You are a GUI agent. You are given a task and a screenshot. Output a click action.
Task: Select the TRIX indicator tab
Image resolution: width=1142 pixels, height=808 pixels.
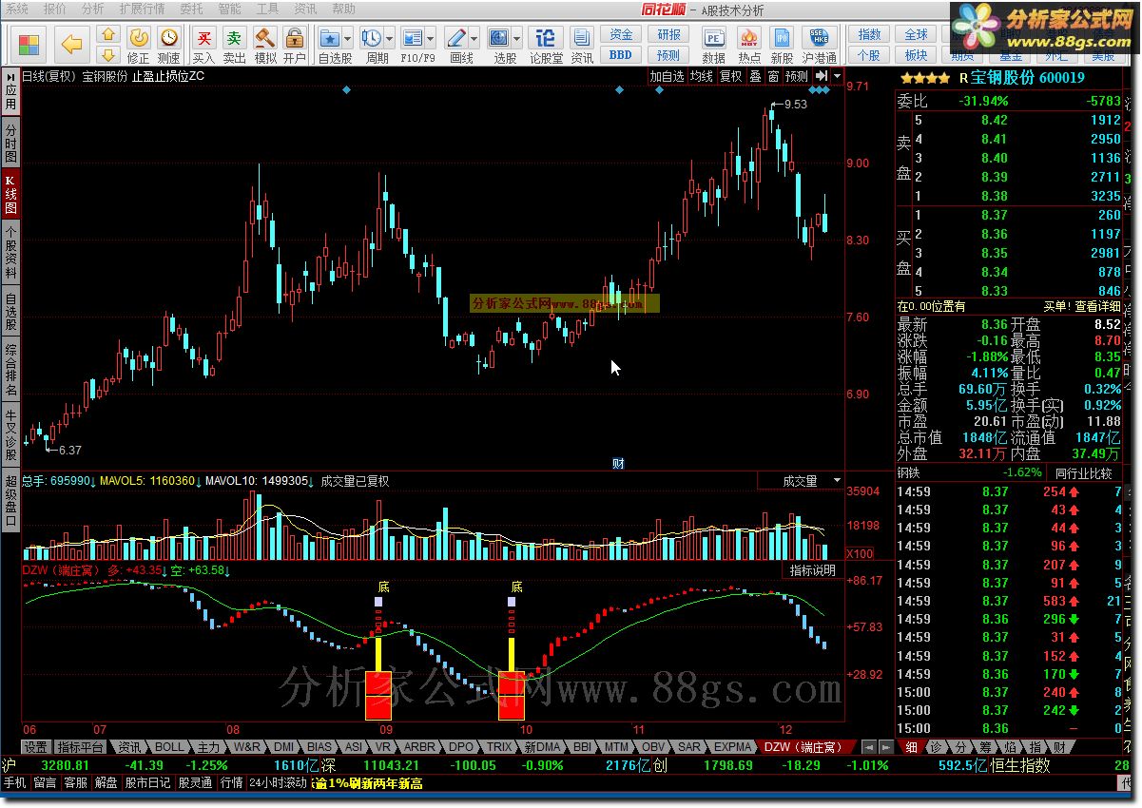(x=499, y=747)
